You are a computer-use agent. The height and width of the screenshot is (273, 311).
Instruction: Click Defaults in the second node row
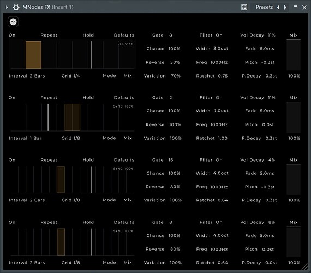point(124,98)
